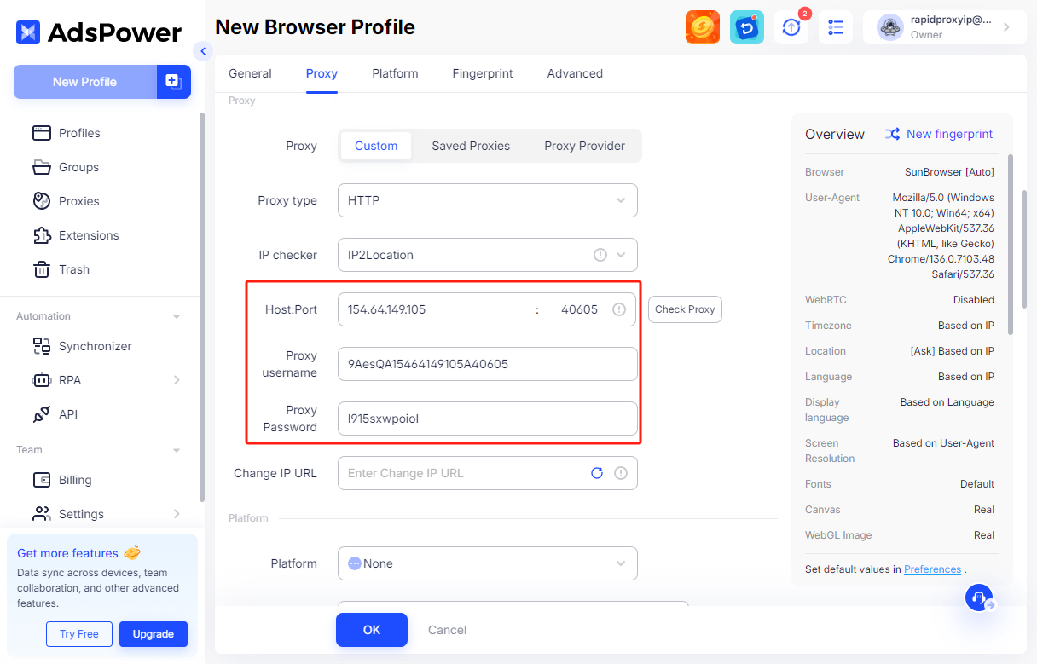Open Groups in the sidebar
The height and width of the screenshot is (664, 1037).
point(78,167)
